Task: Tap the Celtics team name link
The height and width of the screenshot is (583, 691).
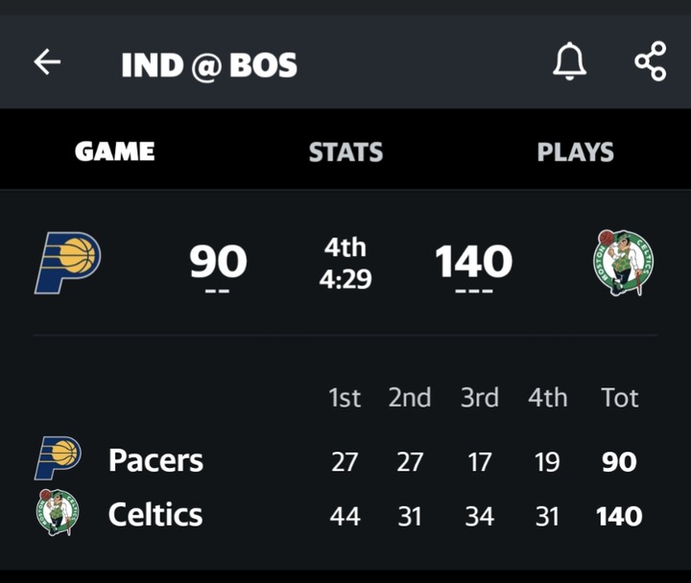Action: pos(155,515)
